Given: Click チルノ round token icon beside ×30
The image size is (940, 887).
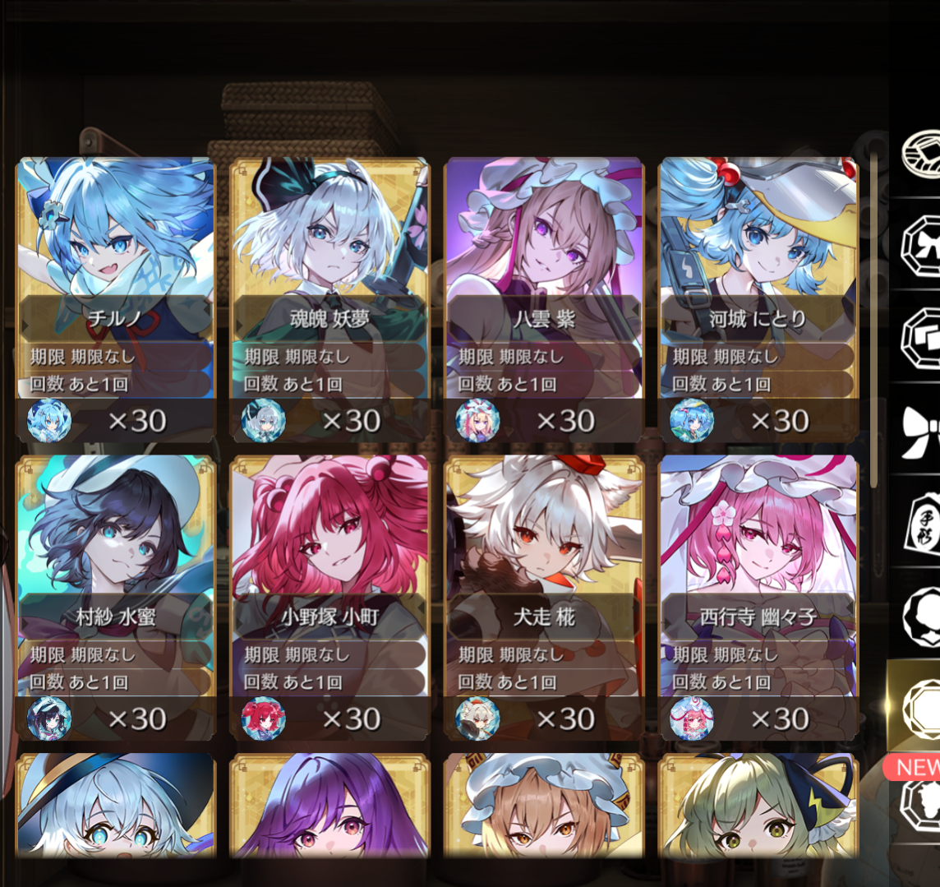Looking at the screenshot, I should pyautogui.click(x=49, y=420).
